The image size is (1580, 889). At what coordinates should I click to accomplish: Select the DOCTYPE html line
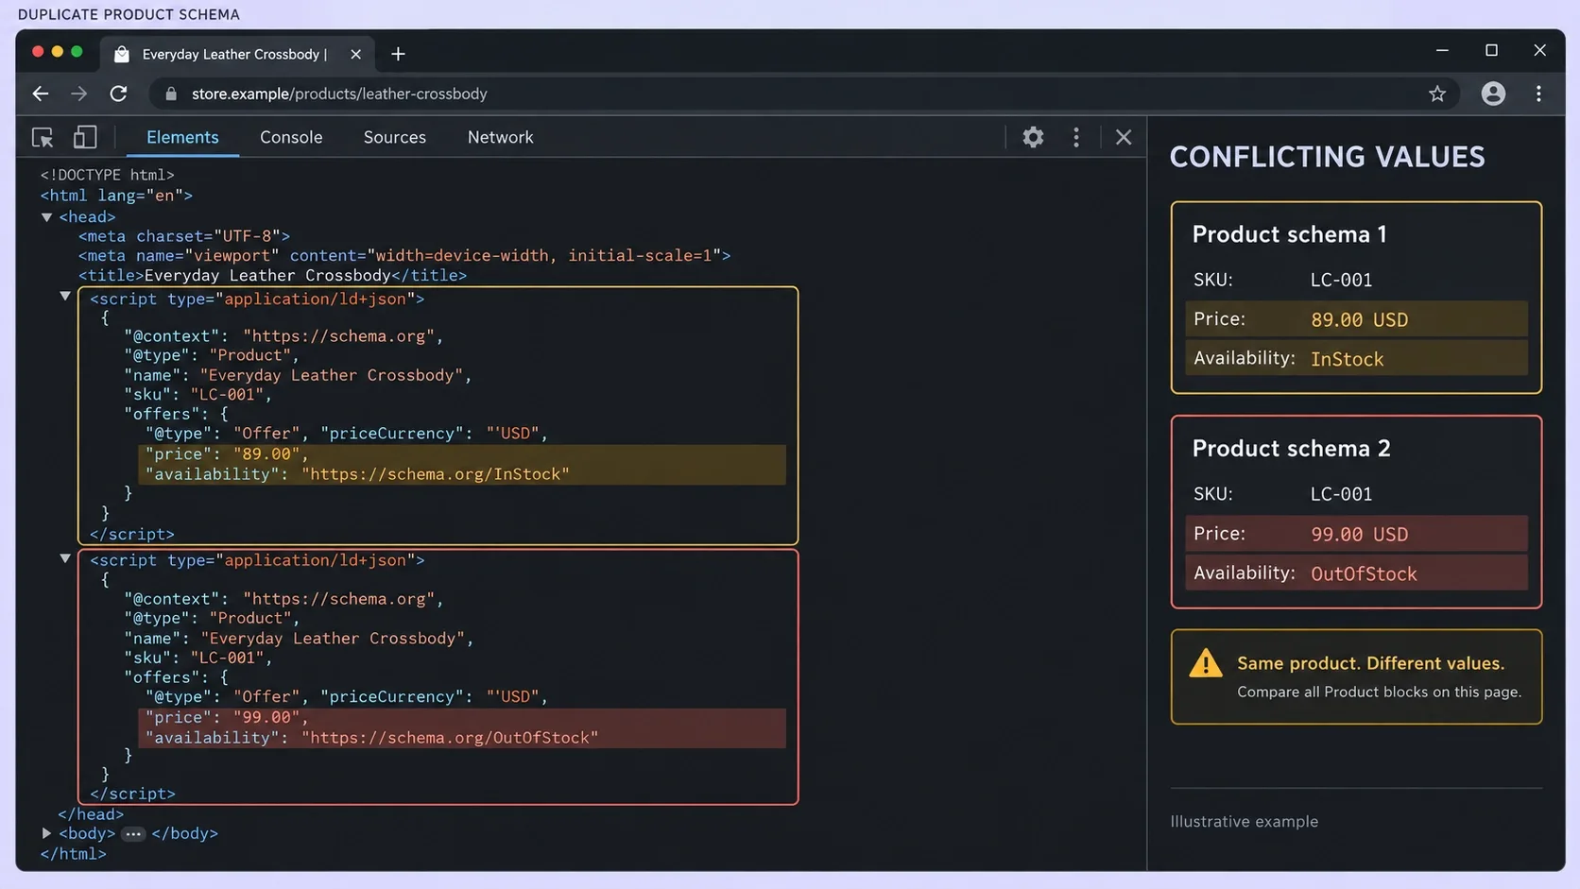107,175
